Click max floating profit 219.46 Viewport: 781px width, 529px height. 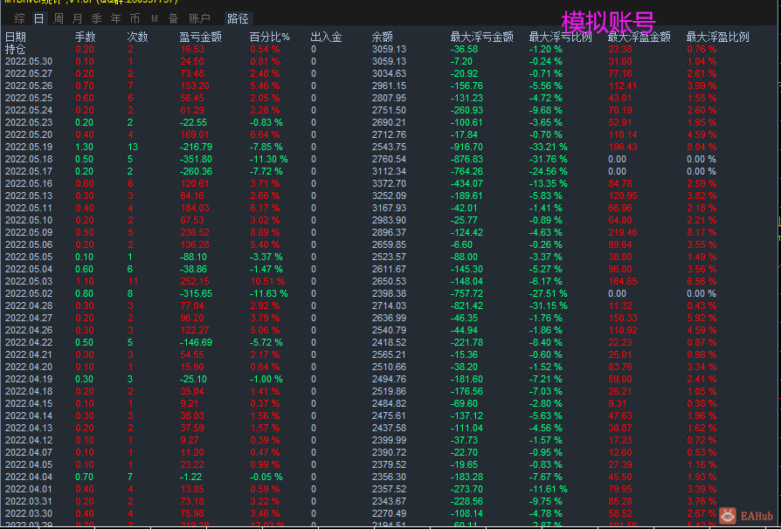click(623, 232)
